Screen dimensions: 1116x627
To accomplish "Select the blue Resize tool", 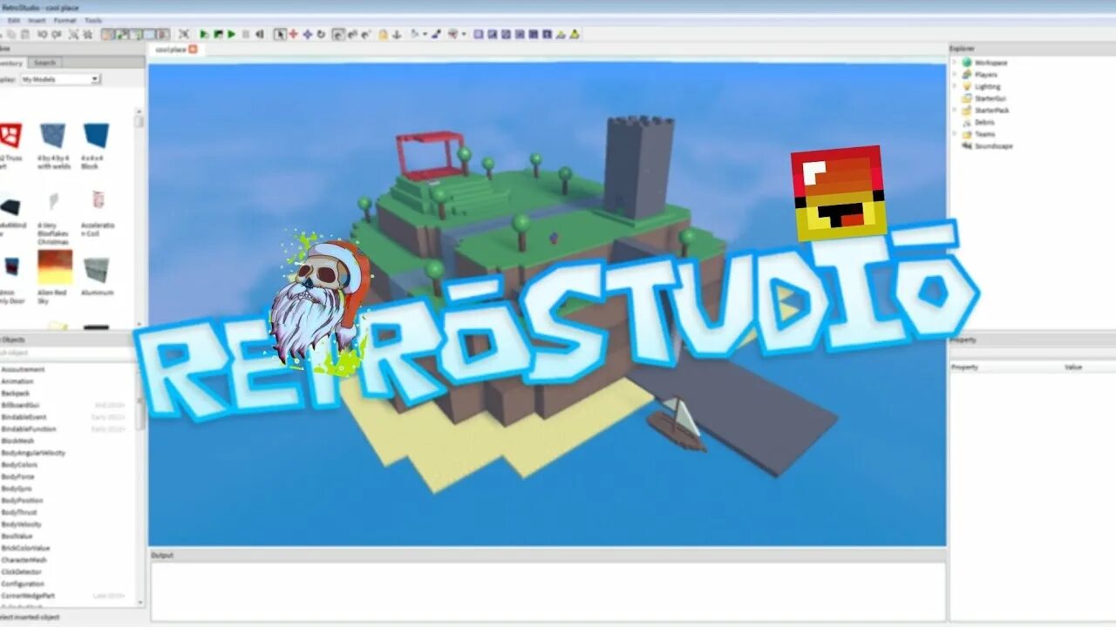I will (307, 34).
